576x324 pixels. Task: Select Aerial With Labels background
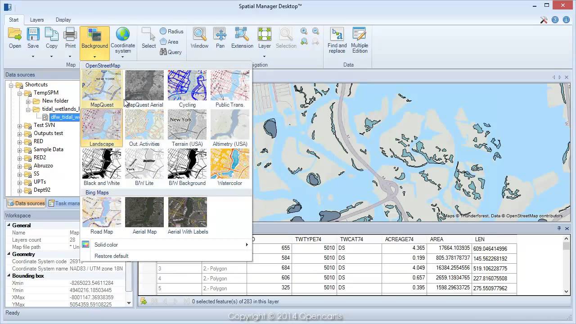tap(188, 216)
